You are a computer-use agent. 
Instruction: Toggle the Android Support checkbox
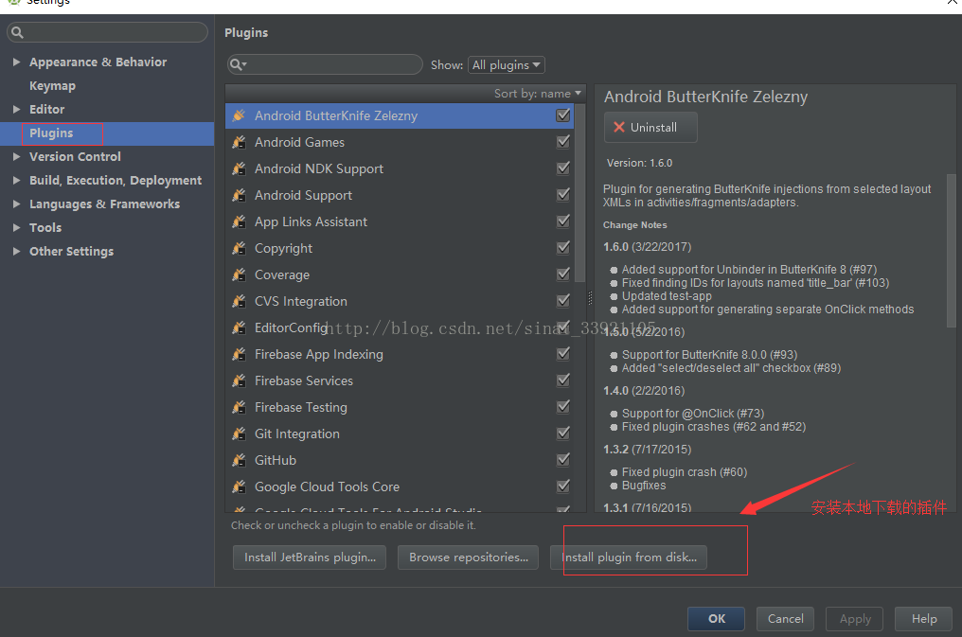point(562,194)
